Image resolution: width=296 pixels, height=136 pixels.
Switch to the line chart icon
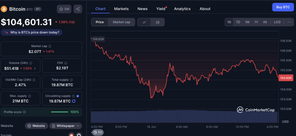(144, 22)
